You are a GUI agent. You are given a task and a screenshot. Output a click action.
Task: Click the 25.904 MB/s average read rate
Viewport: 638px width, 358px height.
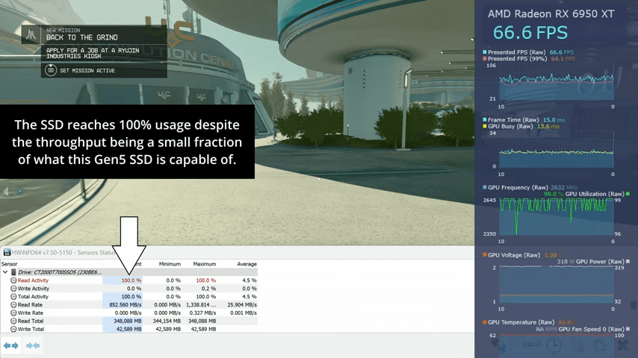[242, 305]
